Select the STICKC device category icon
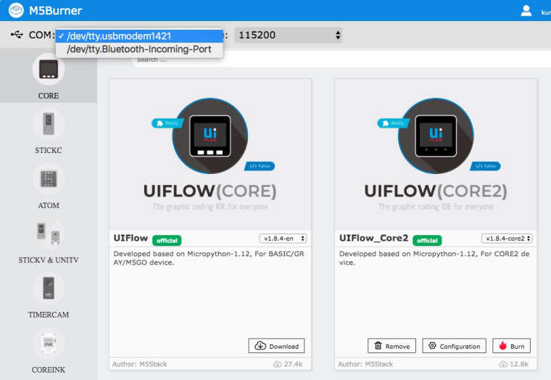This screenshot has height=380, width=551. (49, 124)
